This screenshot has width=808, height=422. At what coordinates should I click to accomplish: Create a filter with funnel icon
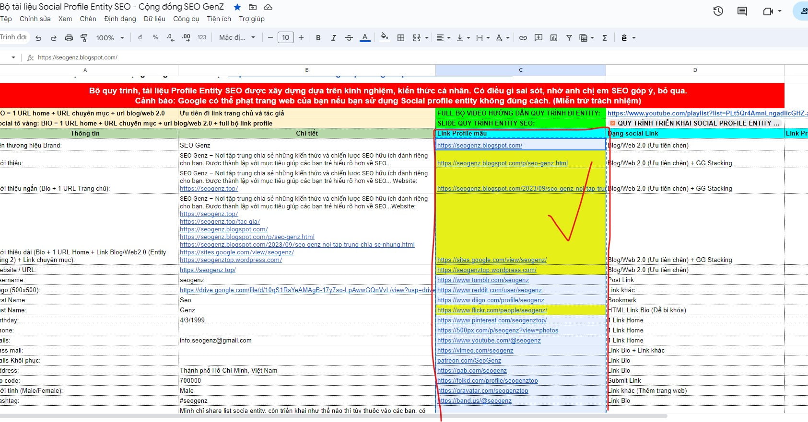tap(569, 38)
